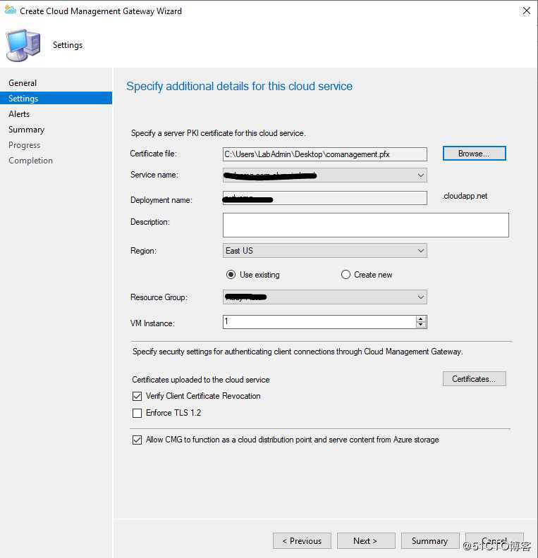
Task: Click 'Specify a server PKI certificate' instruction text
Action: pyautogui.click(x=219, y=133)
